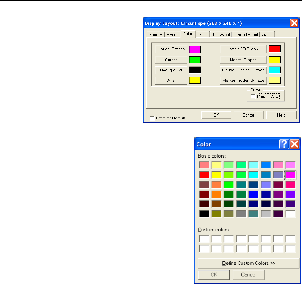The image size is (302, 284).
Task: Click the yellow Axis color swatch
Action: pos(195,80)
